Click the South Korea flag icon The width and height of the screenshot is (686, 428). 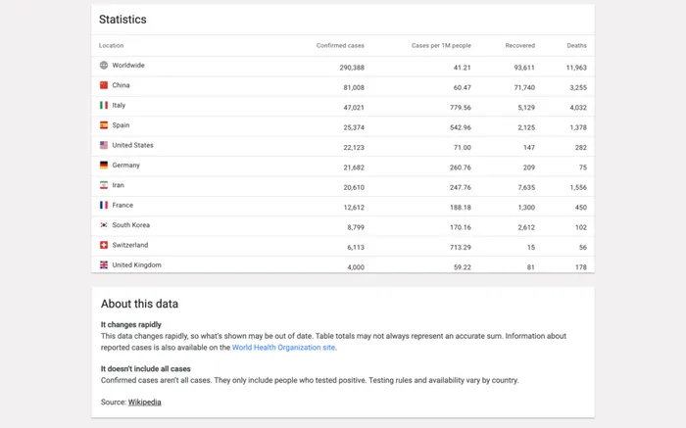[x=104, y=225]
